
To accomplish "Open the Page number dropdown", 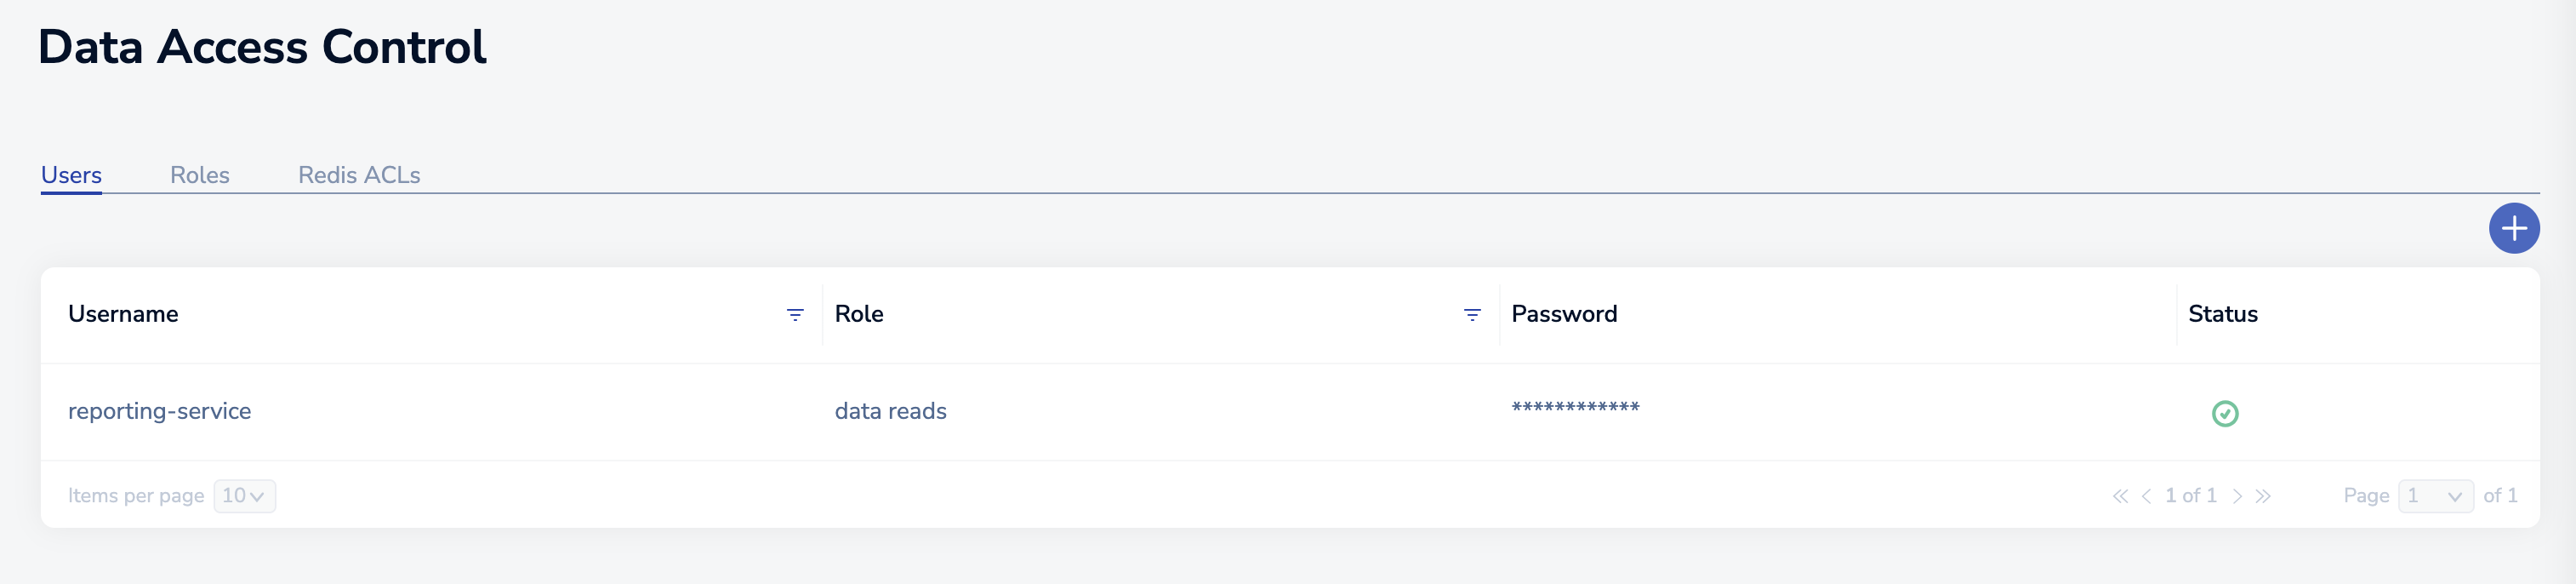I will [x=2437, y=495].
